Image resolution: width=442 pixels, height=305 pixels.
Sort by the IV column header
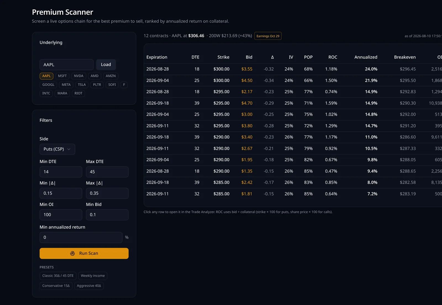291,57
